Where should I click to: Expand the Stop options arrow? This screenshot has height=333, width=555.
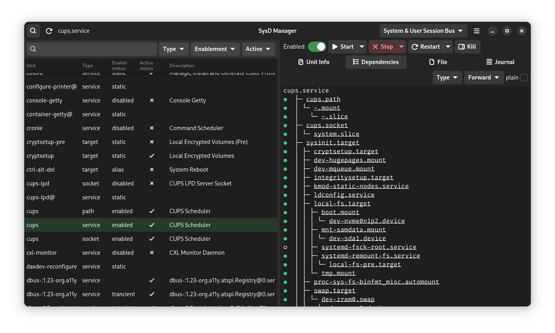[401, 47]
